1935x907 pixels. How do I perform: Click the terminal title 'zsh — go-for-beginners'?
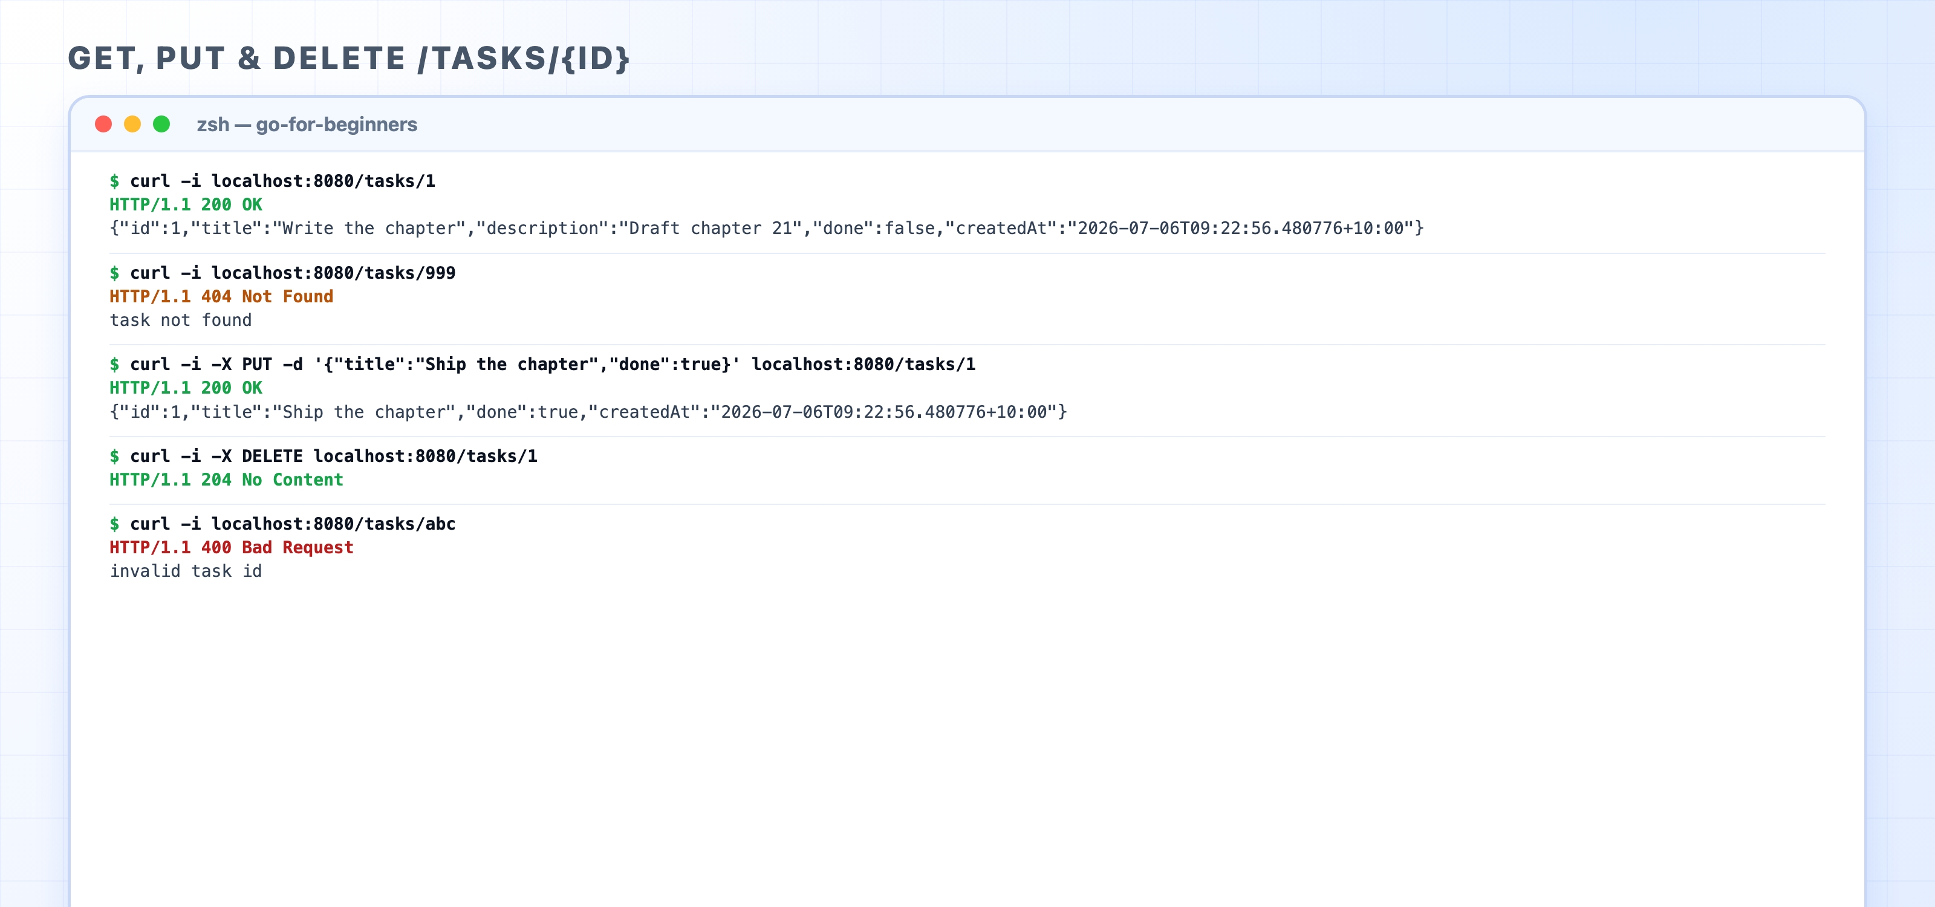(307, 125)
